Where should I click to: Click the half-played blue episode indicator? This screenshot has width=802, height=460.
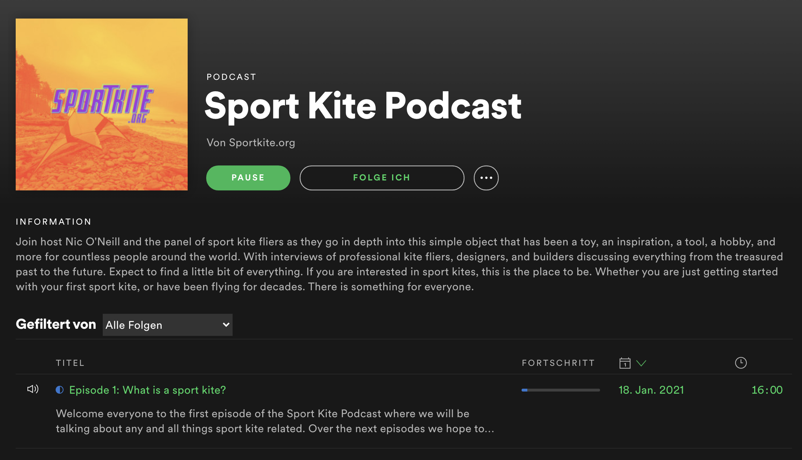60,390
